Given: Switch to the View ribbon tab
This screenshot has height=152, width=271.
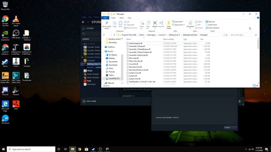Looking at the screenshot, I should pos(129,18).
